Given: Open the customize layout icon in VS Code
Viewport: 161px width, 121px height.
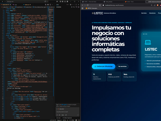Looking at the screenshot, I should click(60, 1).
